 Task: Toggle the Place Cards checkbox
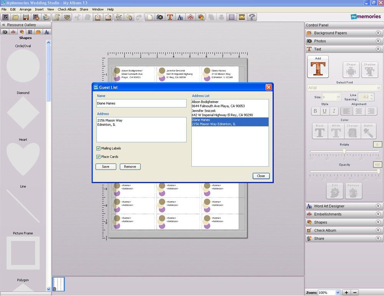pos(98,157)
